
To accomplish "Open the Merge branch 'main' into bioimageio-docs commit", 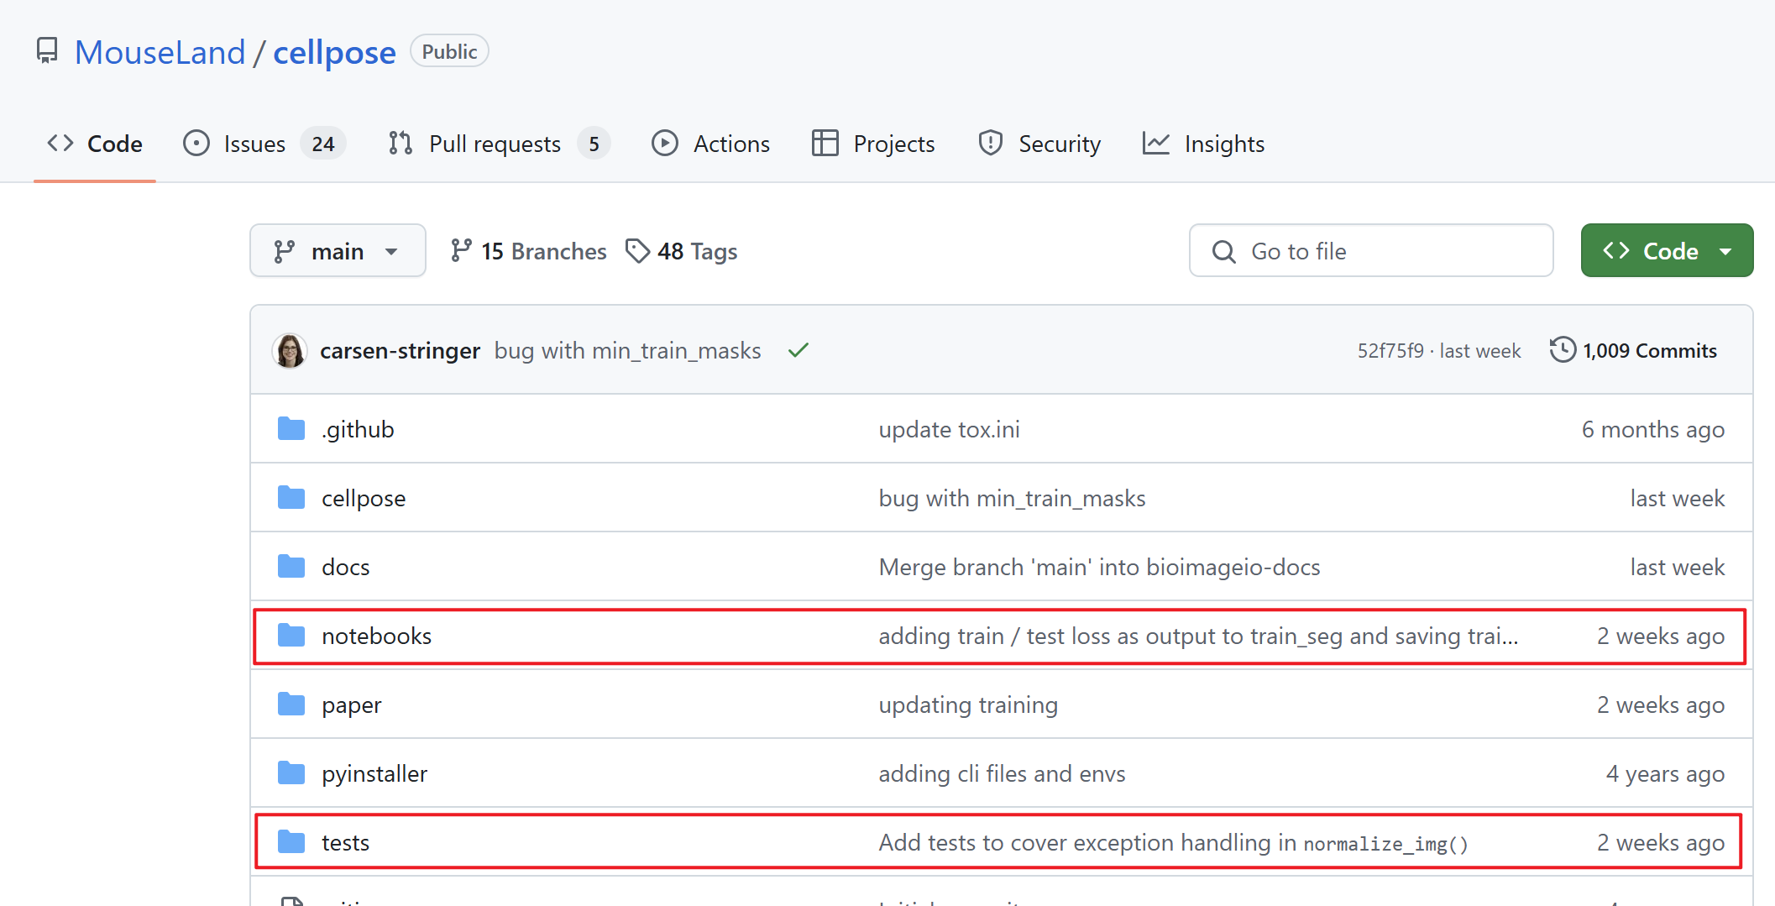I will (1099, 567).
